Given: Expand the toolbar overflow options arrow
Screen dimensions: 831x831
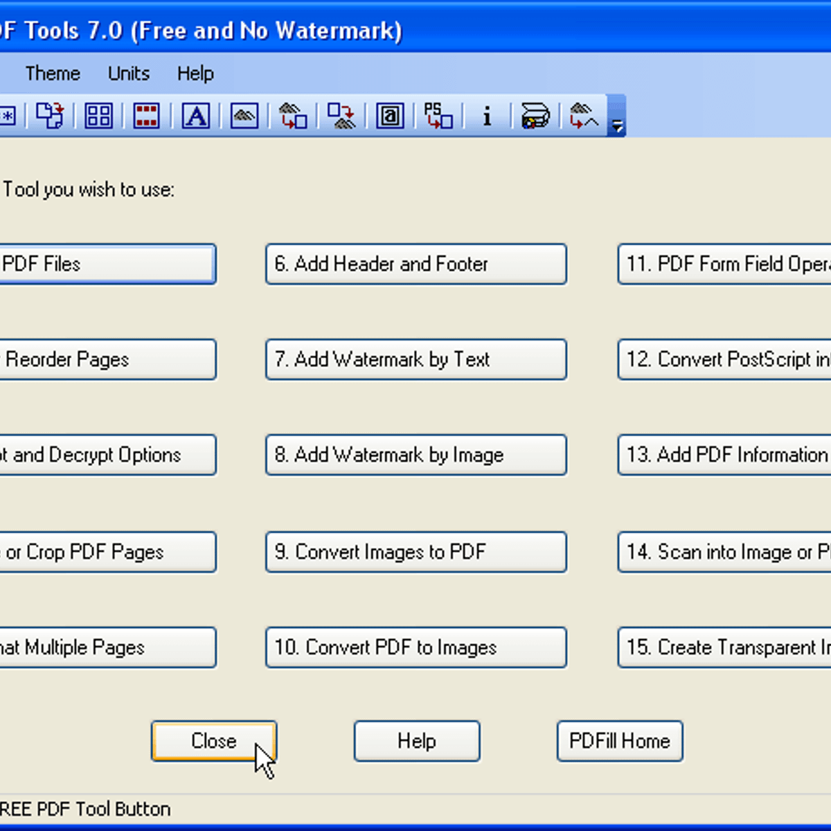Looking at the screenshot, I should click(616, 125).
